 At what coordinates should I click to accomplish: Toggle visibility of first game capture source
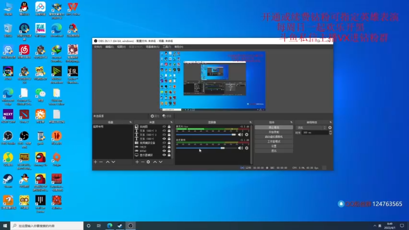(x=164, y=147)
